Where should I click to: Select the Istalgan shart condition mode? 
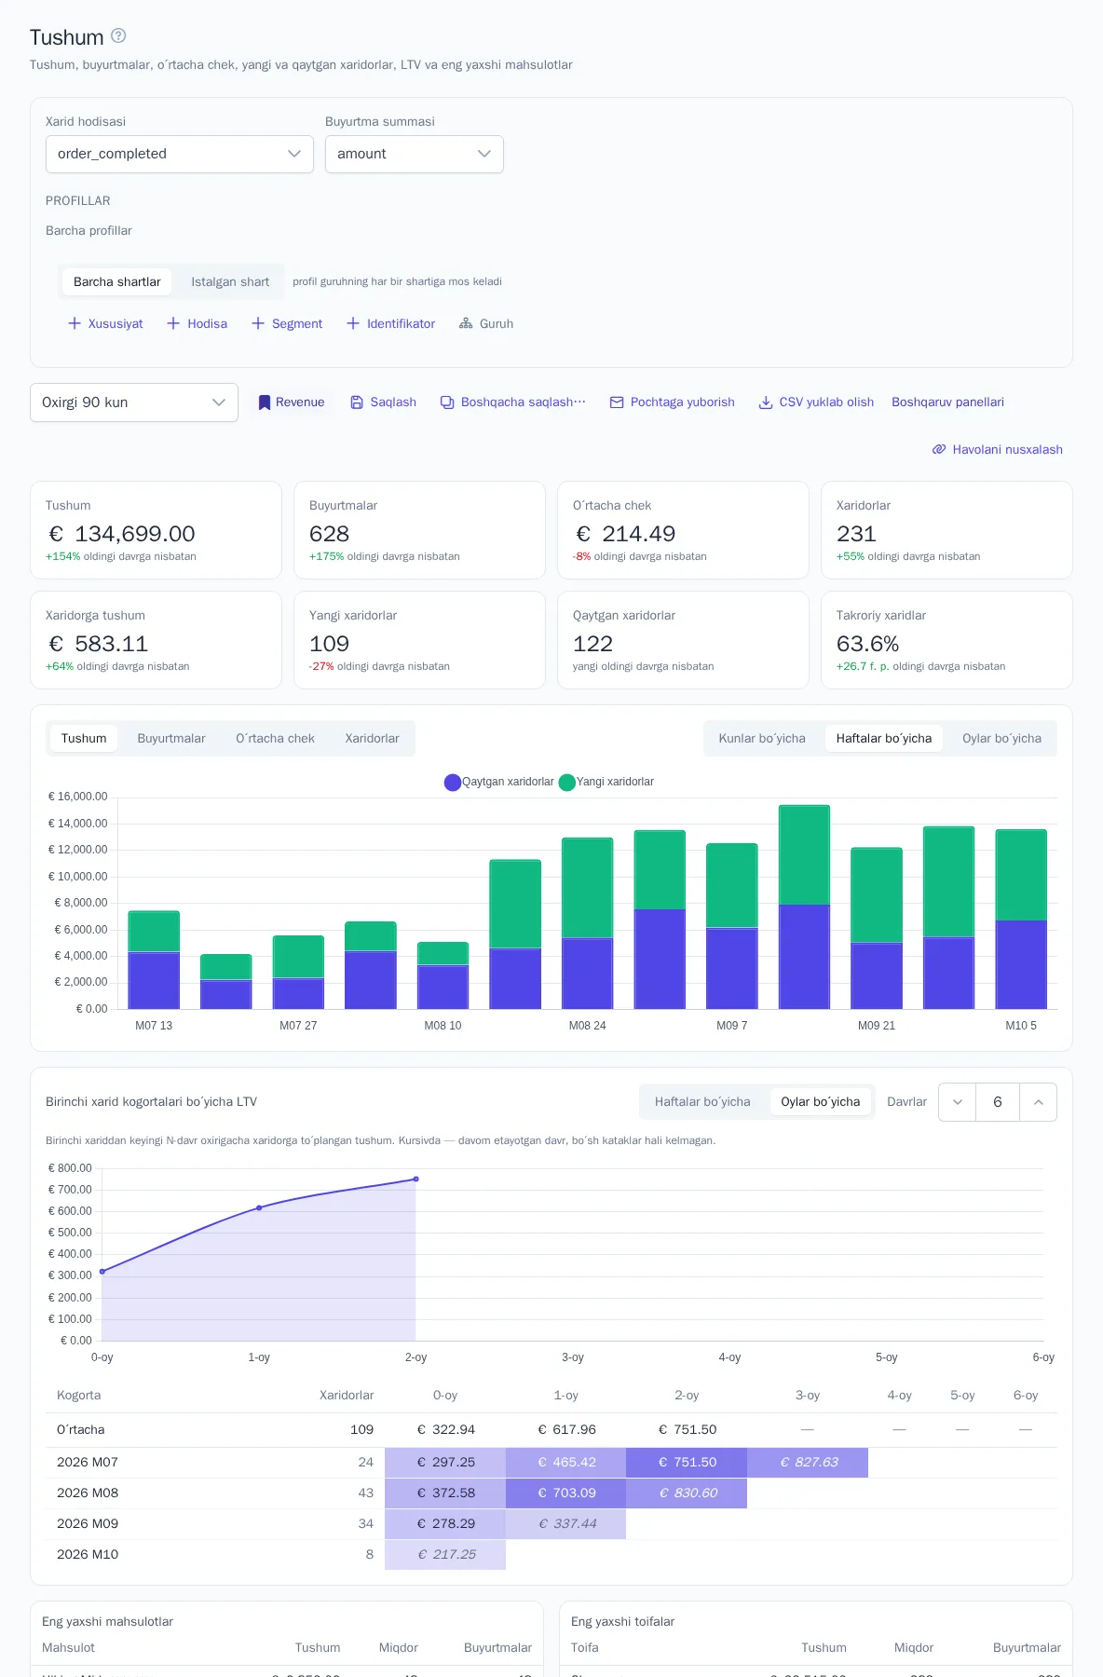pyautogui.click(x=230, y=281)
